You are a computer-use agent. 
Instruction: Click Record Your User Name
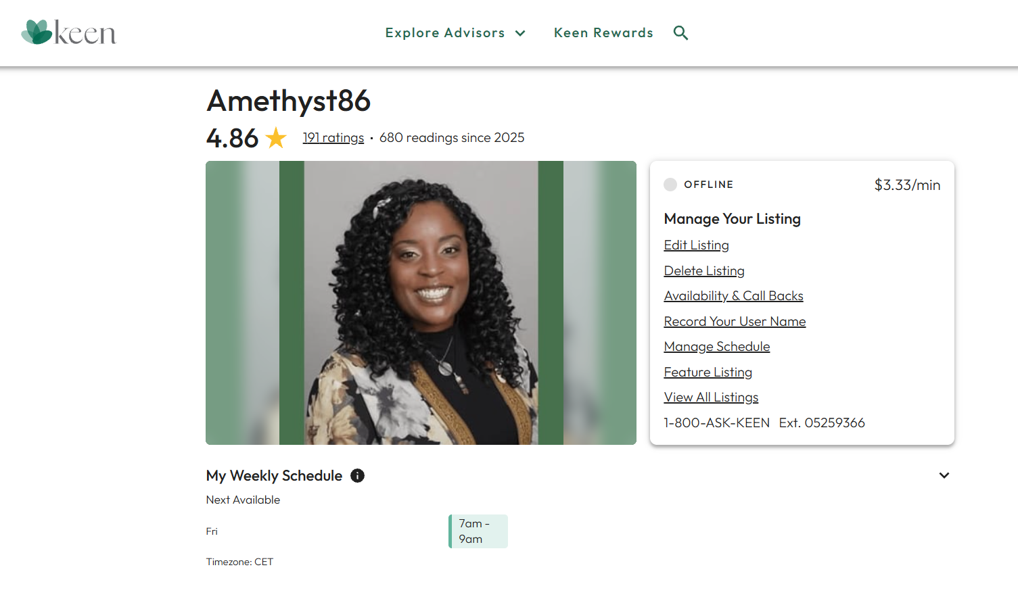pyautogui.click(x=735, y=322)
